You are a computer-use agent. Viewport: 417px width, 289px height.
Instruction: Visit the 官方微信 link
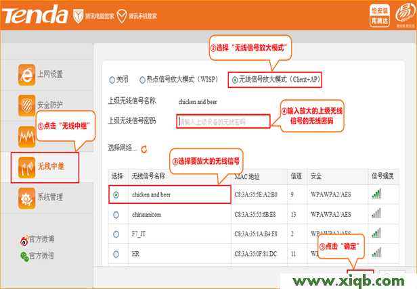pos(41,256)
